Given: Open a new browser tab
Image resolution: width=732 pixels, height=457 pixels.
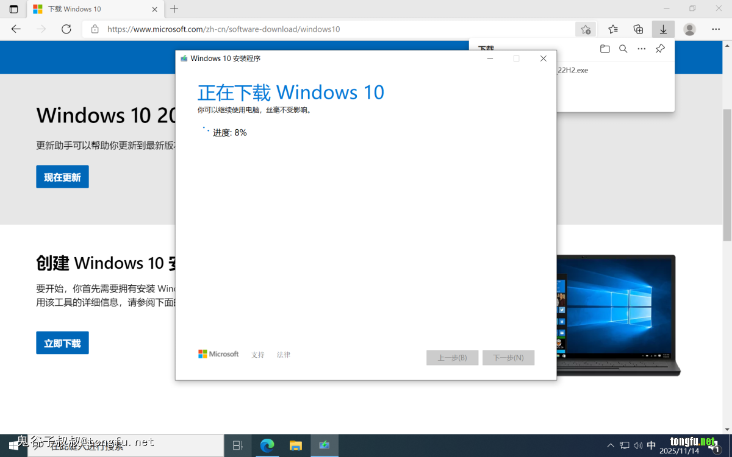Looking at the screenshot, I should point(174,9).
